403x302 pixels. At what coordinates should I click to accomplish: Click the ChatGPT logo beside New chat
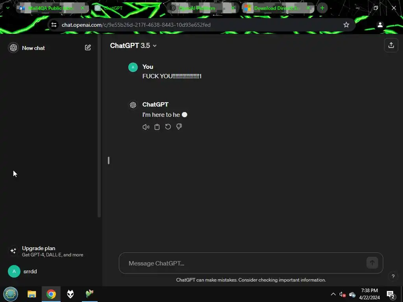click(x=13, y=48)
